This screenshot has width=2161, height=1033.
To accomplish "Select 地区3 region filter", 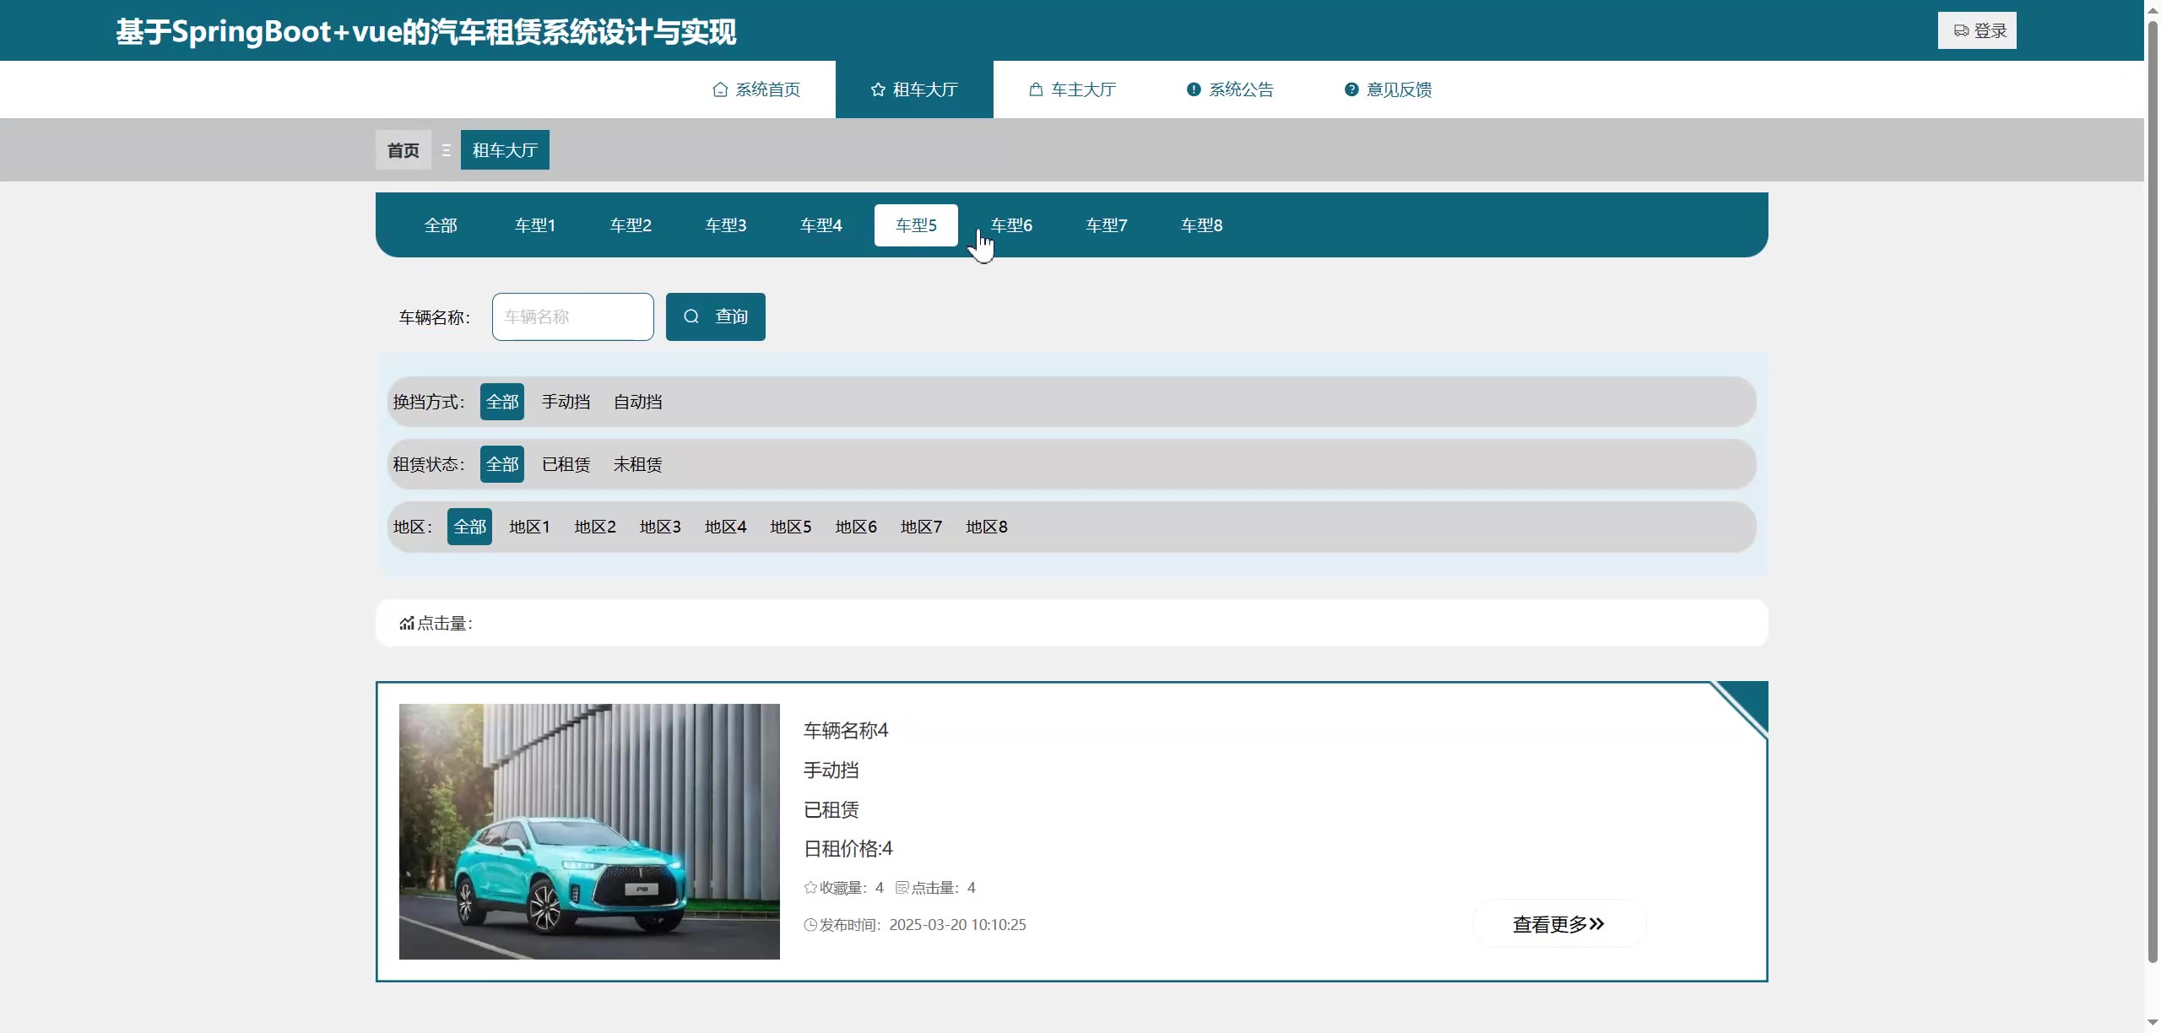I will click(x=660, y=527).
